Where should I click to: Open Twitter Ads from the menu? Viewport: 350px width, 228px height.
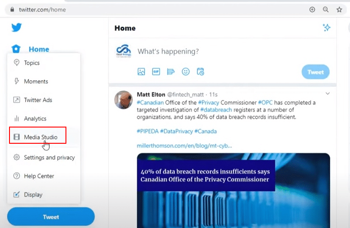[x=44, y=100]
